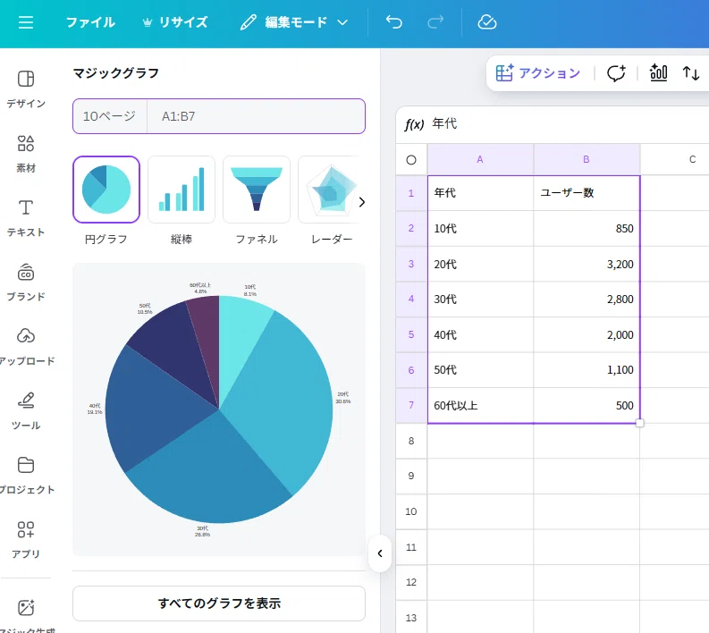
Task: Open the アップロード panel
Action: click(26, 347)
